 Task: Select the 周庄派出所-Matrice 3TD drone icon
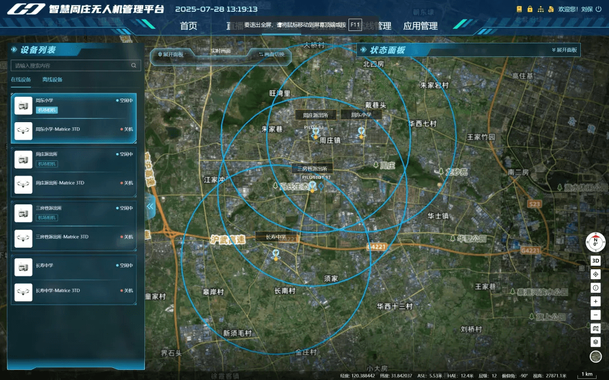coord(23,185)
